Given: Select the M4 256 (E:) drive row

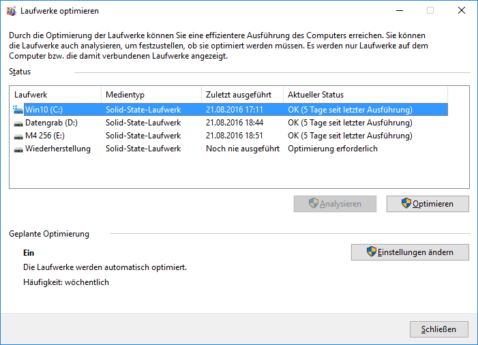Looking at the screenshot, I should click(230, 136).
